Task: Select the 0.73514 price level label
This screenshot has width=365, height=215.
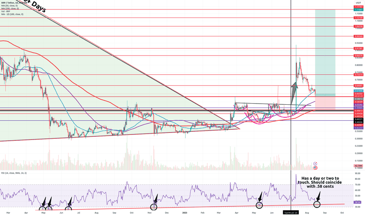Action: point(358,75)
